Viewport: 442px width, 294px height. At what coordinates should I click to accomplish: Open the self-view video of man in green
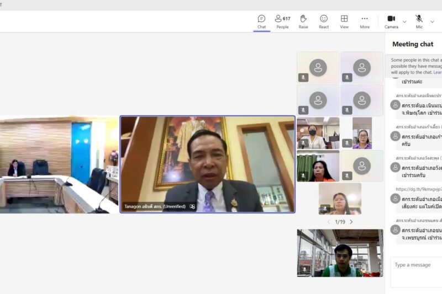point(340,253)
